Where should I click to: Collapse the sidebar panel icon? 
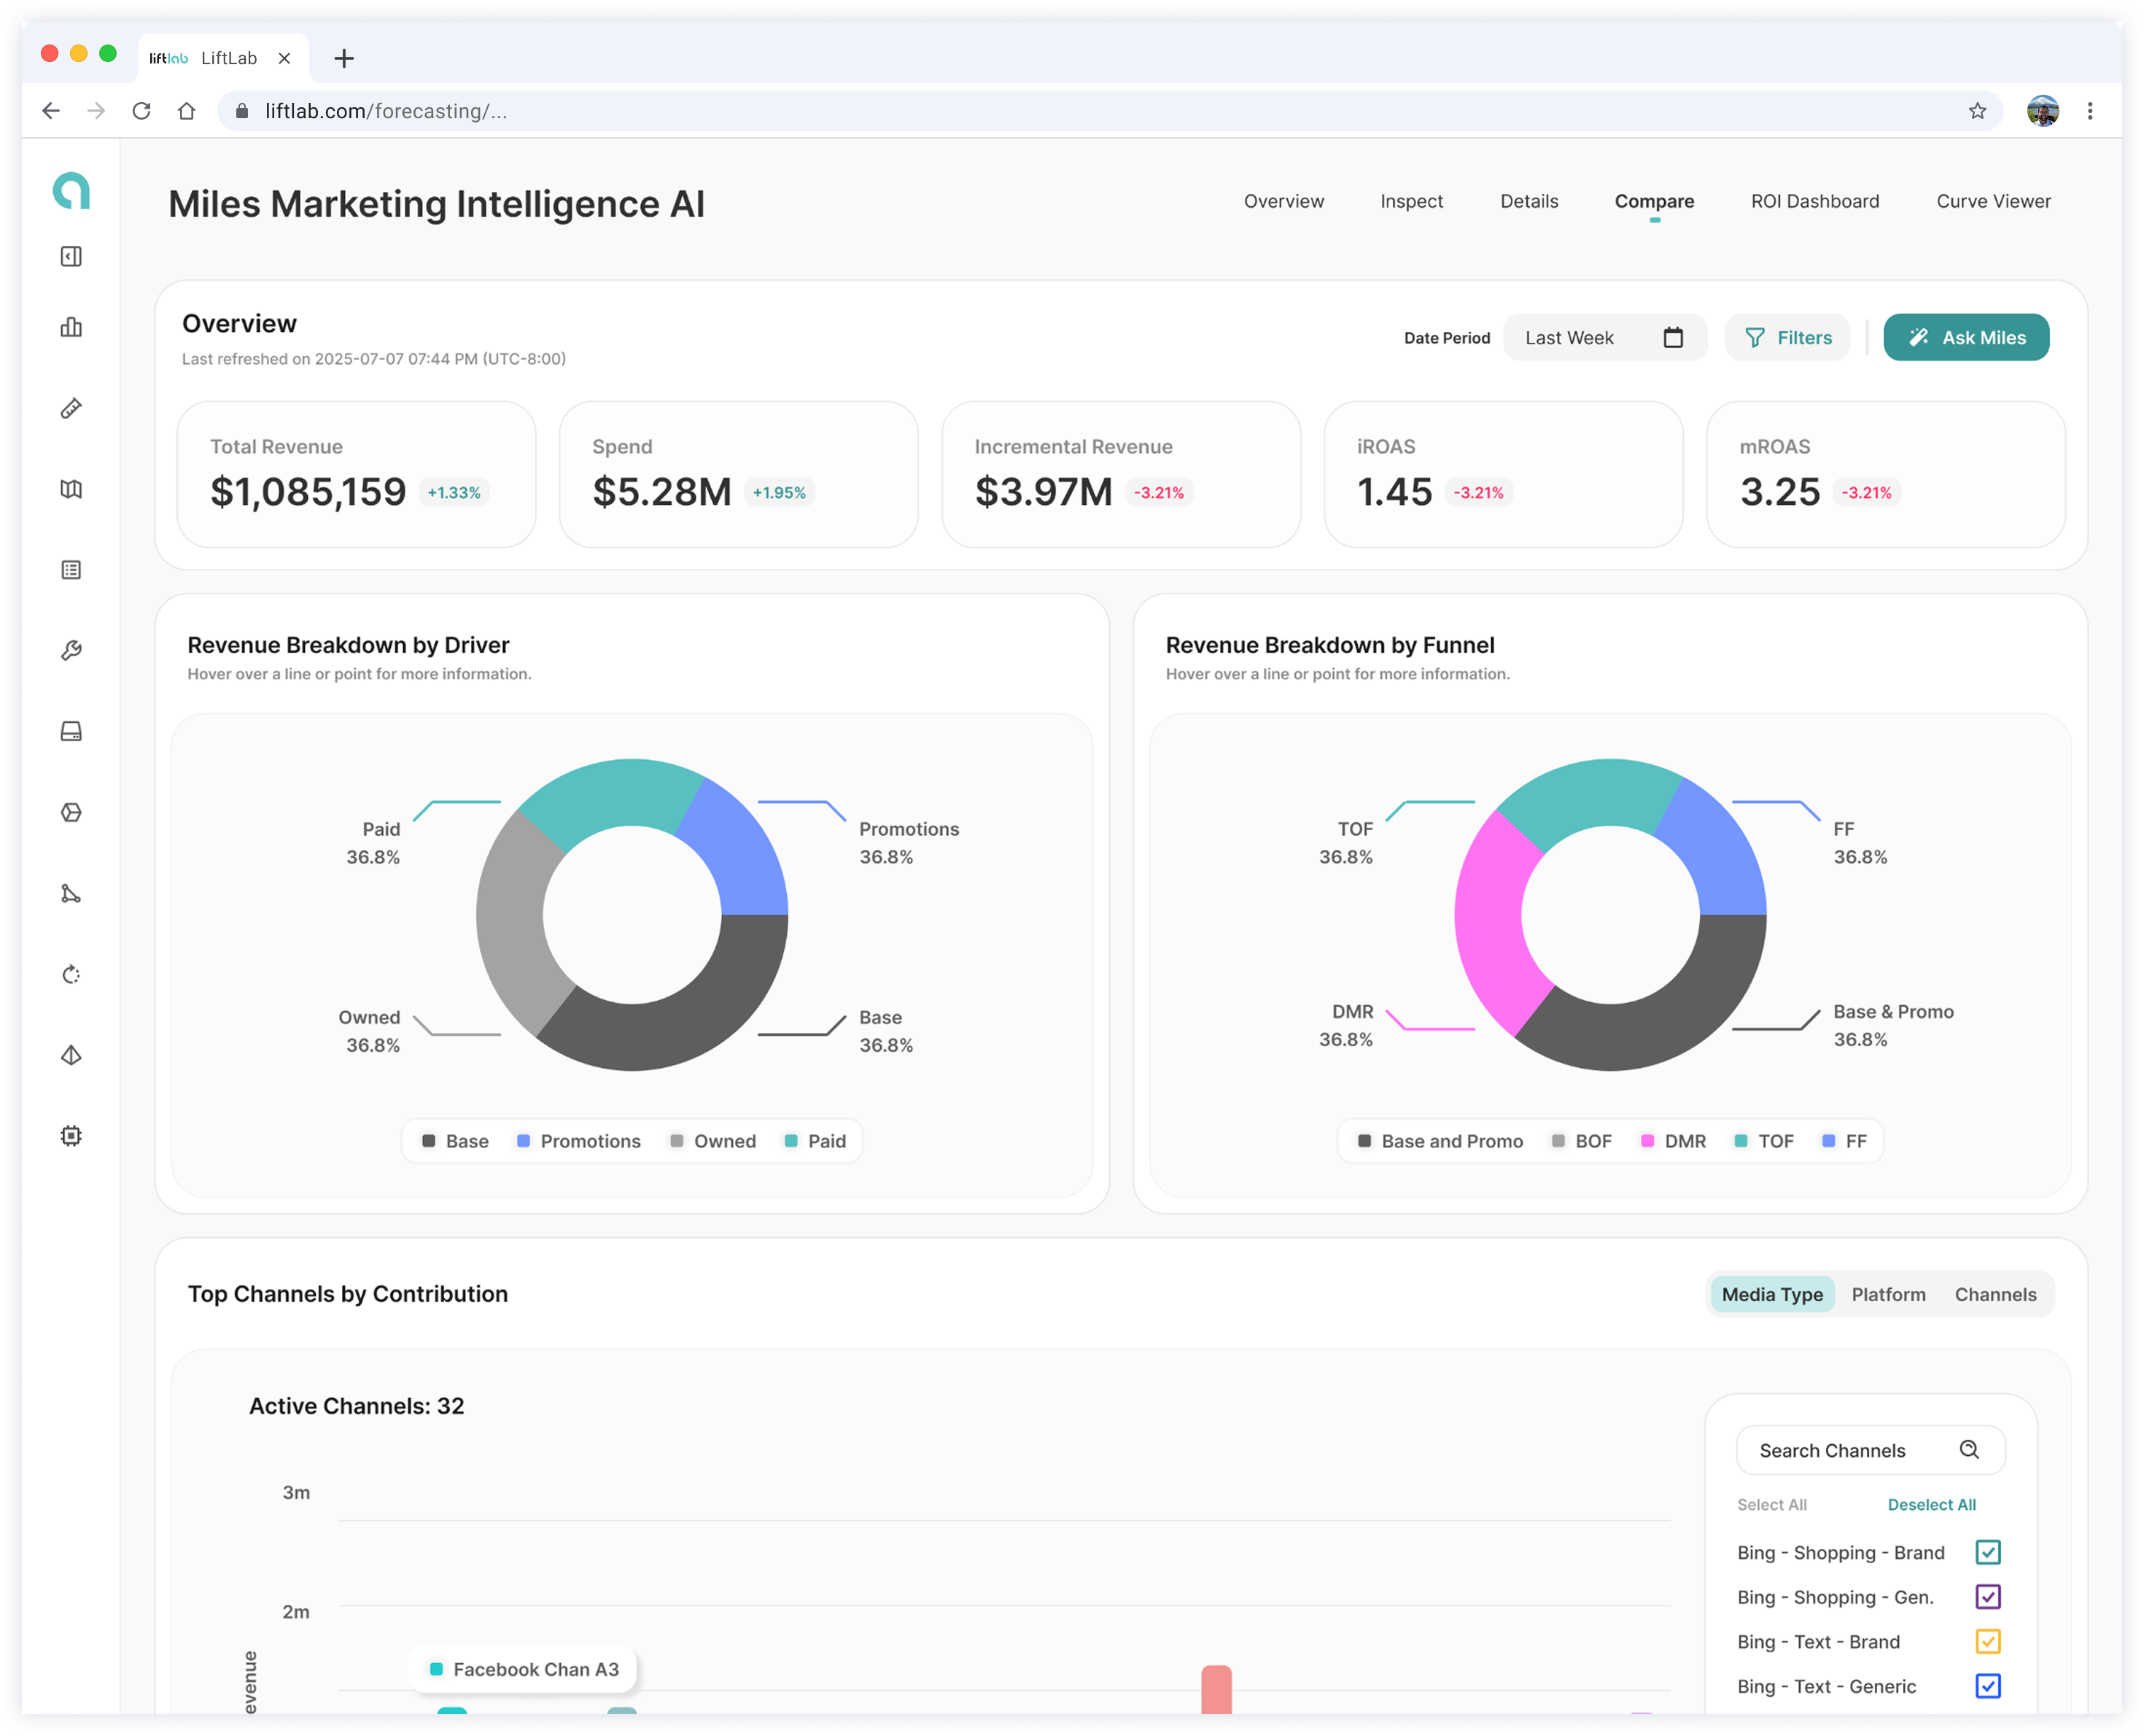pyautogui.click(x=71, y=257)
